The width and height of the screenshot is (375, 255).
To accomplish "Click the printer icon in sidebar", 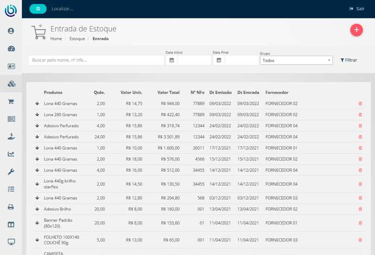I will click(x=11, y=207).
